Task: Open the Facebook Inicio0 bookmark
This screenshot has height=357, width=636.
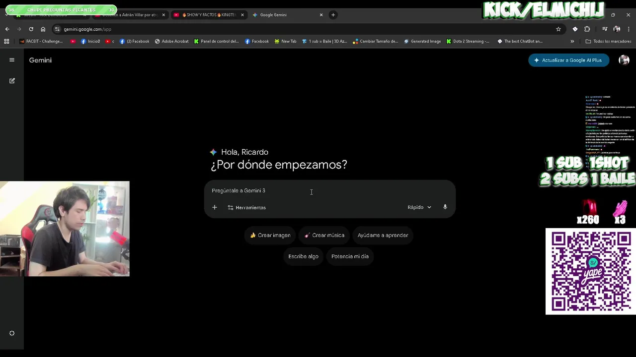Action: pos(90,41)
